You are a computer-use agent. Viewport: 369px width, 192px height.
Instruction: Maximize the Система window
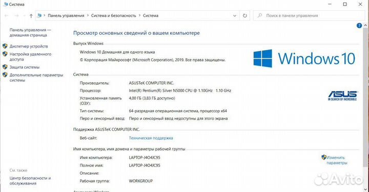pyautogui.click(x=345, y=4)
